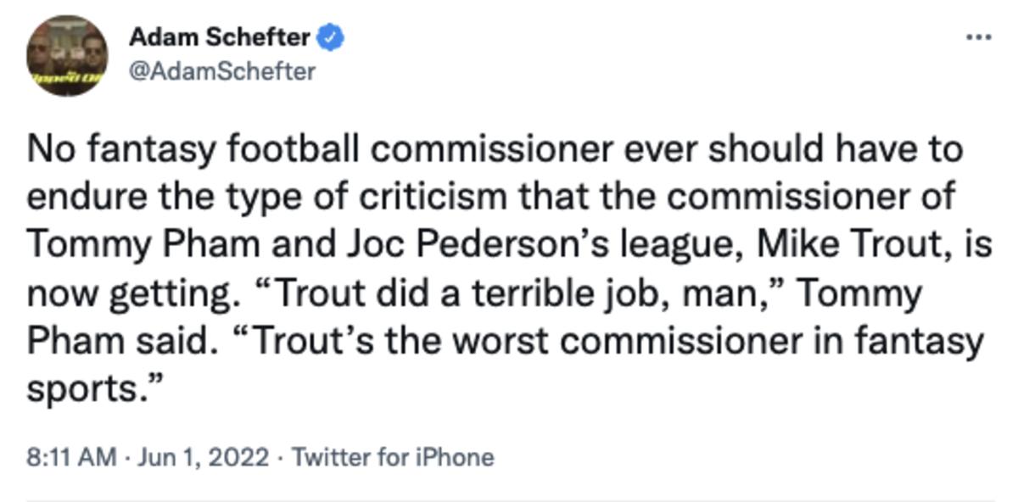Click the yellow logo text inside the avatar

(x=66, y=77)
